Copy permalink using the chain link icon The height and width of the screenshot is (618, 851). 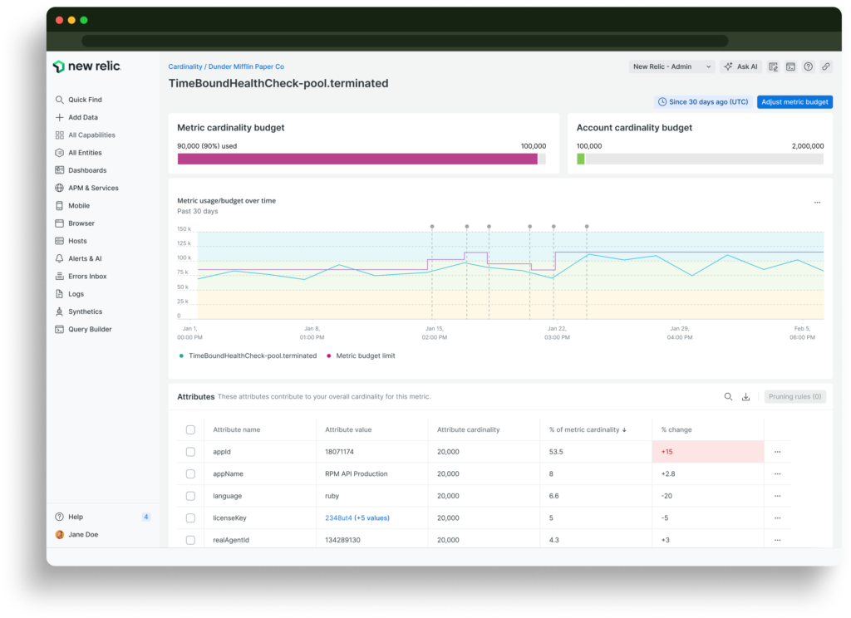(x=825, y=66)
